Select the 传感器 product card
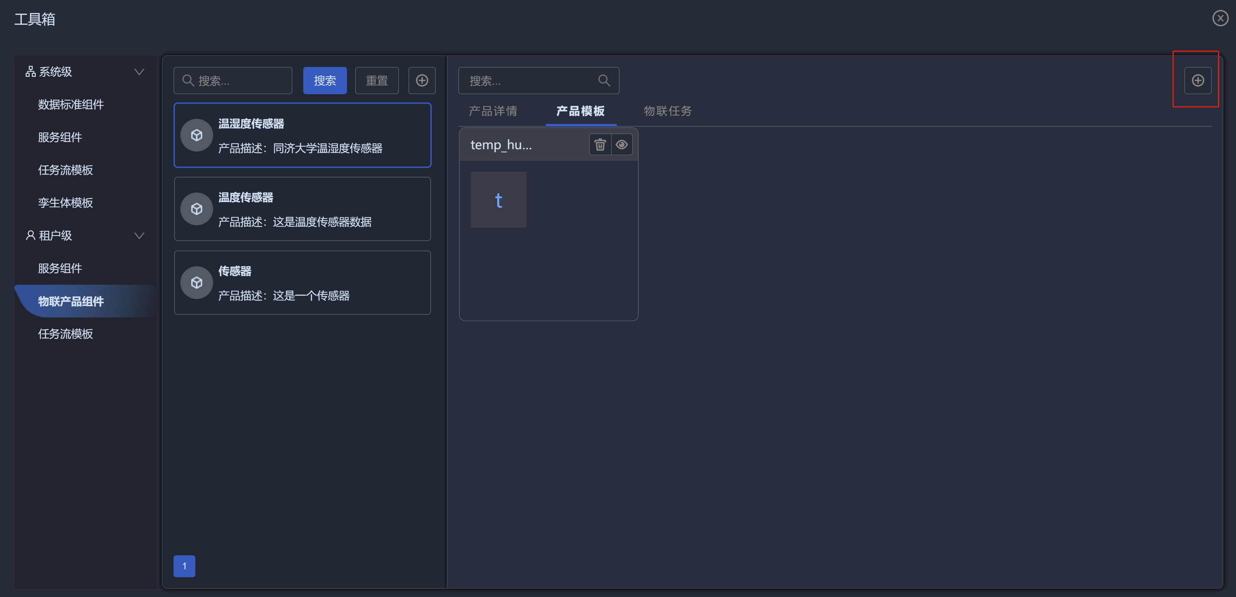This screenshot has height=597, width=1236. point(302,283)
